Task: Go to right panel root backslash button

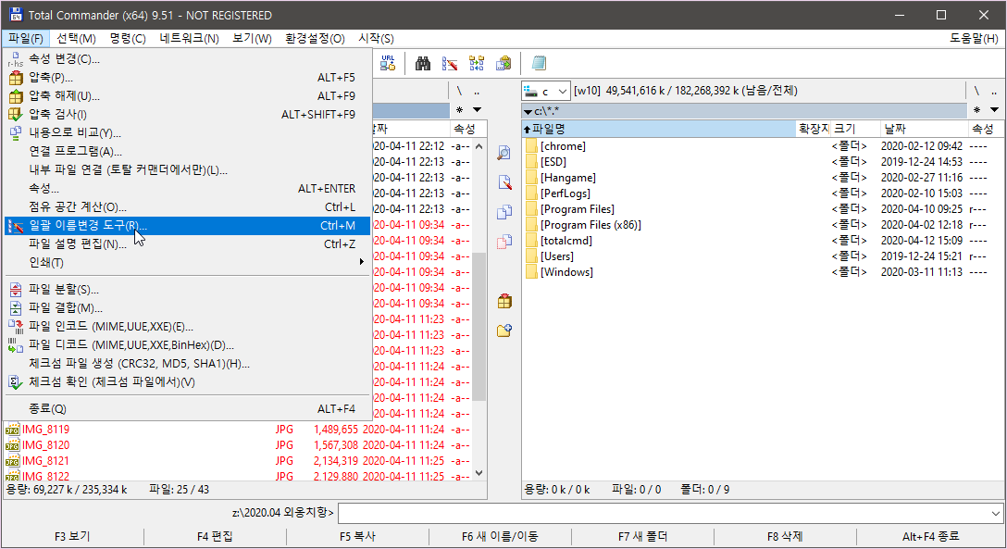Action: tap(976, 91)
